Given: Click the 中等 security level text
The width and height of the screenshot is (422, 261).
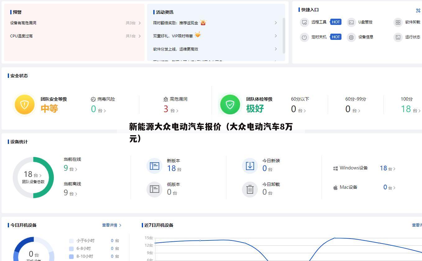Looking at the screenshot, I should coord(49,108).
